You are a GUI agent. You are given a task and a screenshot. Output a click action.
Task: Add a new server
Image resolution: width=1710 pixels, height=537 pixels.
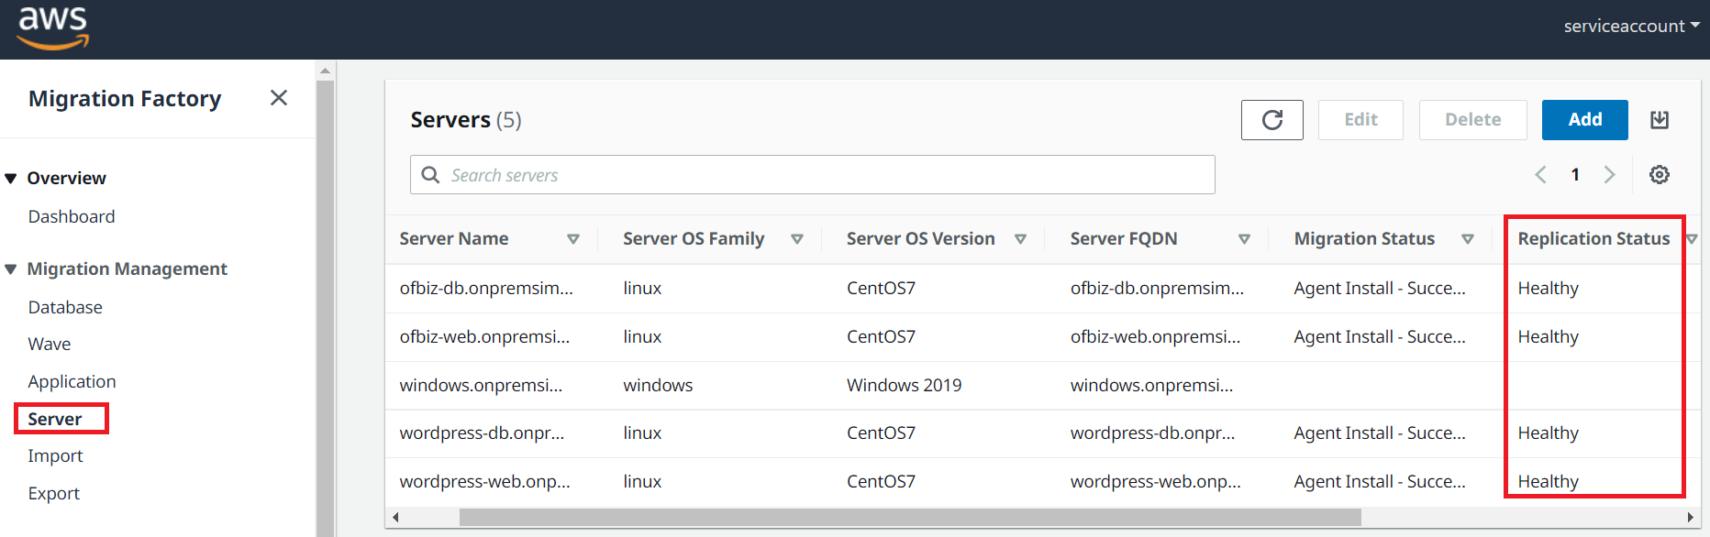point(1584,120)
